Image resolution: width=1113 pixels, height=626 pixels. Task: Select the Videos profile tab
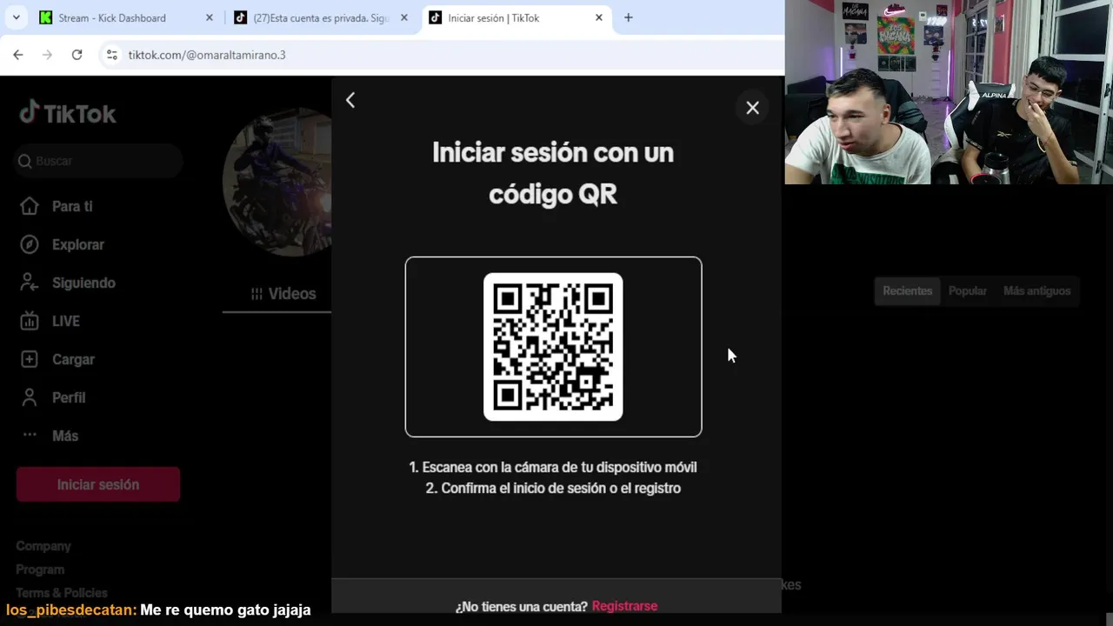click(x=283, y=294)
